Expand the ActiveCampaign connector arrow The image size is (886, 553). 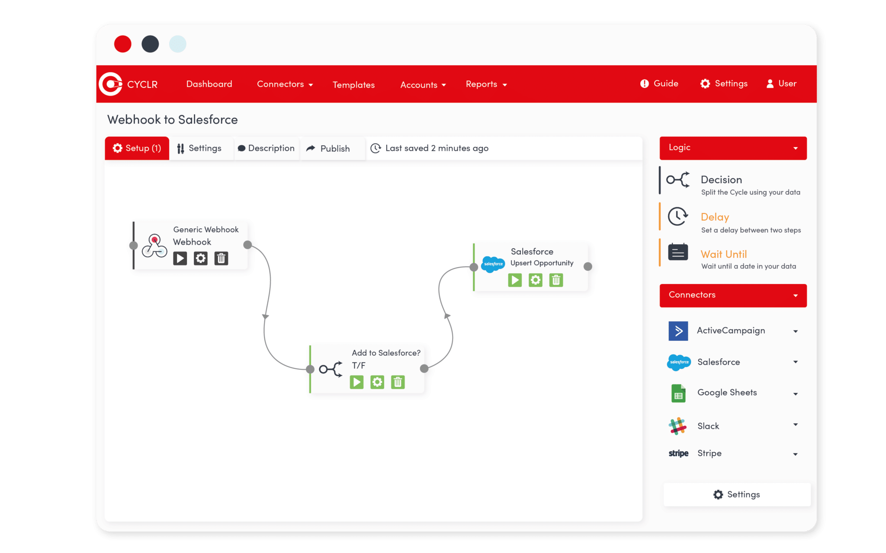[795, 332]
